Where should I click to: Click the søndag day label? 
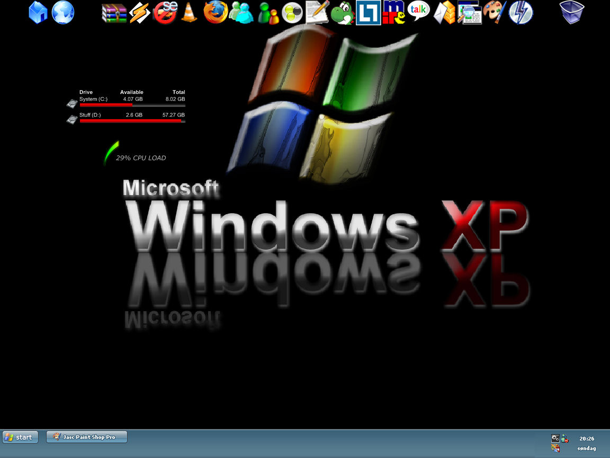(x=587, y=448)
